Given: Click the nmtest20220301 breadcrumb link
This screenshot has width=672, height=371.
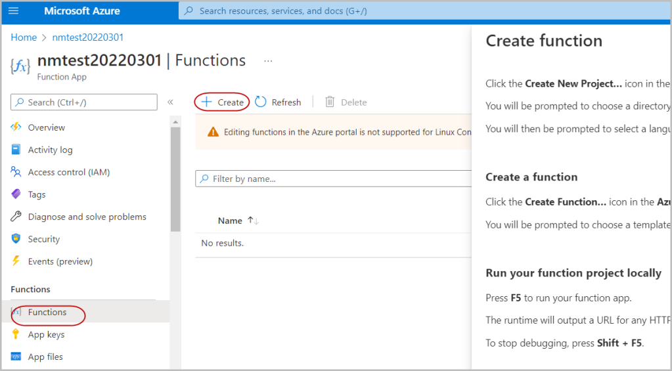Looking at the screenshot, I should [x=88, y=37].
